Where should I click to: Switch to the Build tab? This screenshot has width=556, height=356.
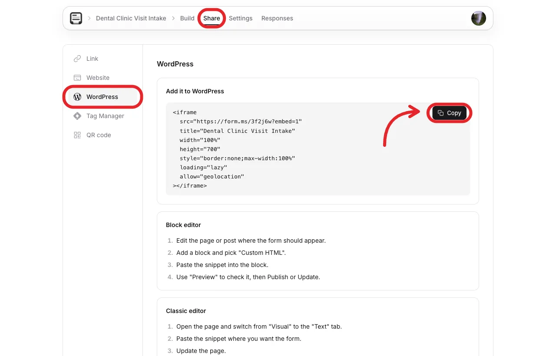(187, 18)
